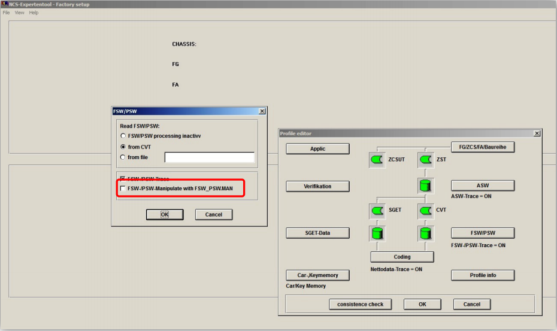The image size is (557, 331).
Task: Click the FG/ZCS/FA/Baureihe button
Action: point(483,147)
